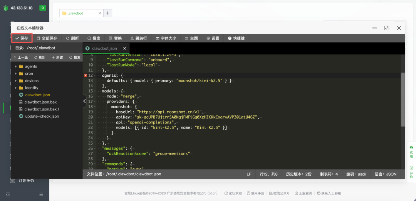The image size is (416, 201).
Task: Maximize the online text editor window
Action: pyautogui.click(x=387, y=28)
